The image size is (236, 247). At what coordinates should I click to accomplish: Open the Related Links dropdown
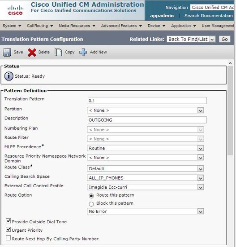[x=191, y=39]
